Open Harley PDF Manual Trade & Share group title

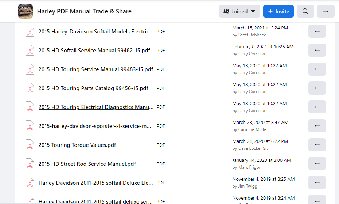[84, 11]
